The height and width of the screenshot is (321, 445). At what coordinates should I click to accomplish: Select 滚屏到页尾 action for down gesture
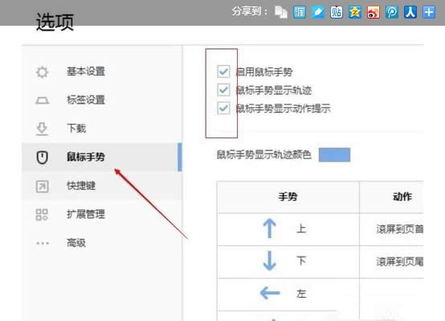click(x=400, y=261)
